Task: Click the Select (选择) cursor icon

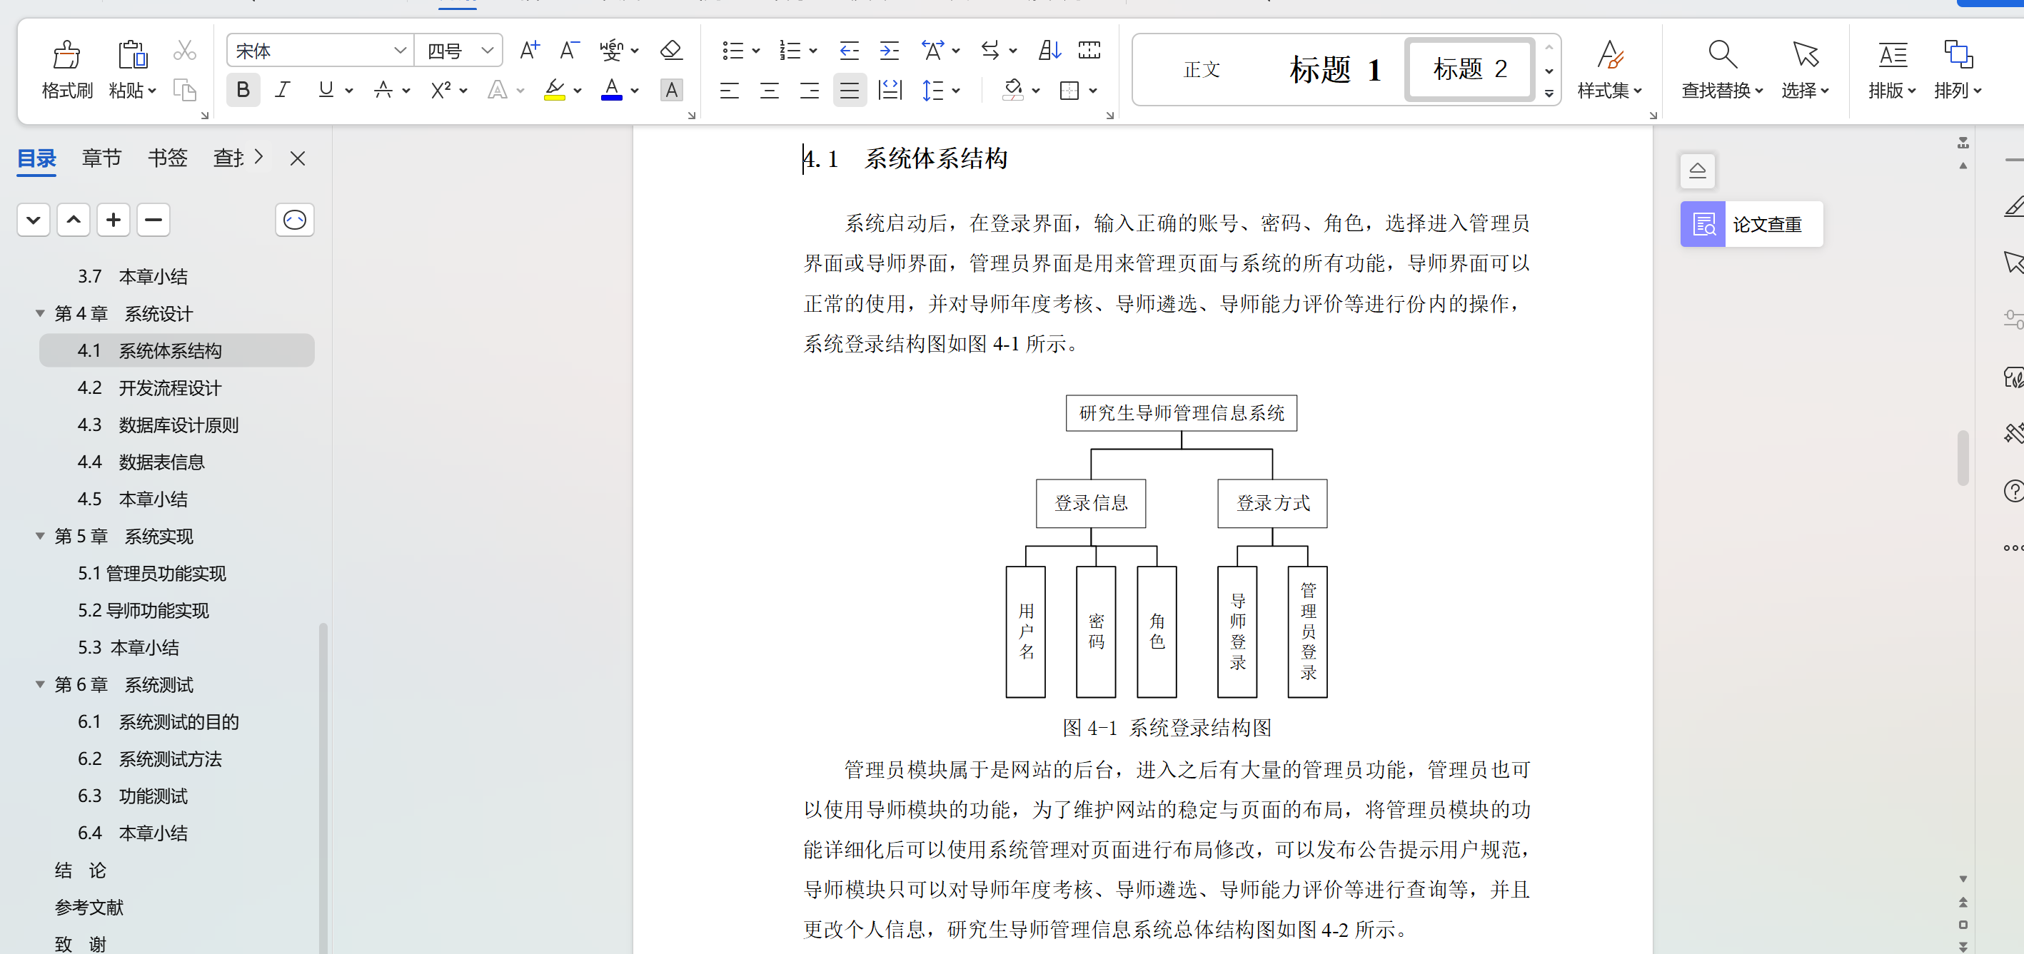Action: (1805, 54)
